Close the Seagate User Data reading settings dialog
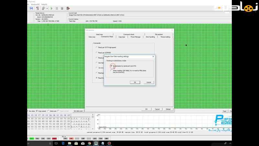This screenshot has height=146, width=259. click(x=153, y=56)
